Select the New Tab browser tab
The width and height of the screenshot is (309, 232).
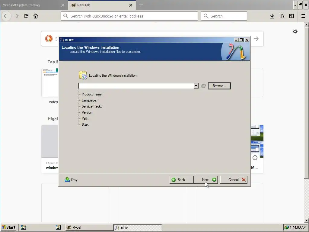(99, 5)
